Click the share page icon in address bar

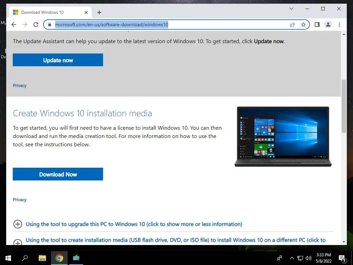[x=292, y=24]
